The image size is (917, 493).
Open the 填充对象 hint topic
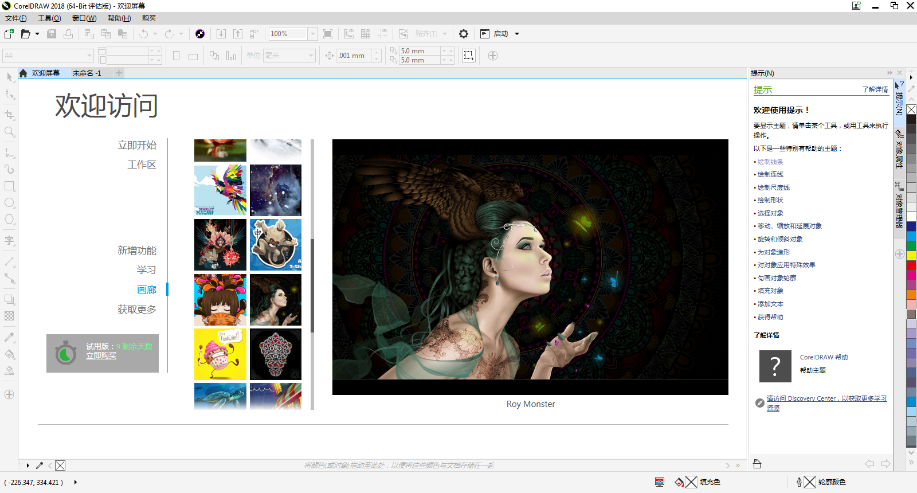[770, 291]
